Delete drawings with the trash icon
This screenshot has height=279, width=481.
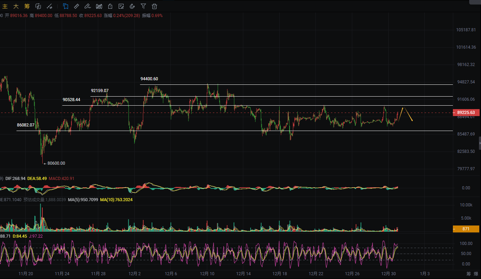click(x=154, y=6)
